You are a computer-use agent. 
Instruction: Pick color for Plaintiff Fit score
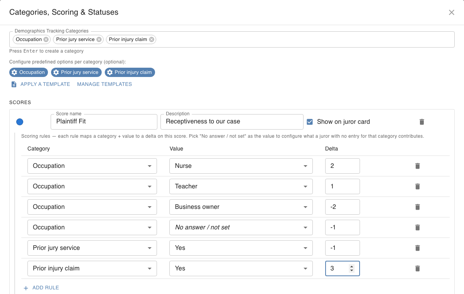click(20, 122)
